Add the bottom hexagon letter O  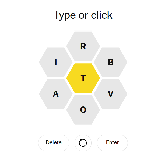click(83, 110)
